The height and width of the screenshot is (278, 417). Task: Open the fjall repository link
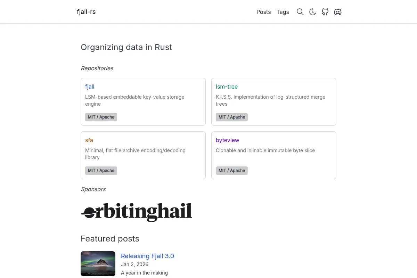tap(90, 87)
